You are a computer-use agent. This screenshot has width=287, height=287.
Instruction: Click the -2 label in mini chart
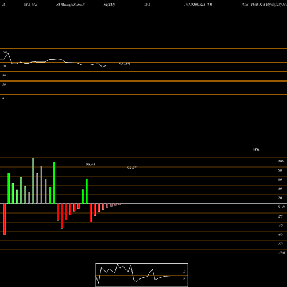pyautogui.click(x=184, y=272)
